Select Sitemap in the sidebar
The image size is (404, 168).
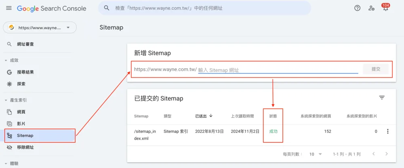pyautogui.click(x=40, y=136)
